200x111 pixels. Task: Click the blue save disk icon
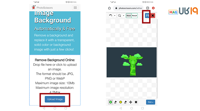[147, 15]
